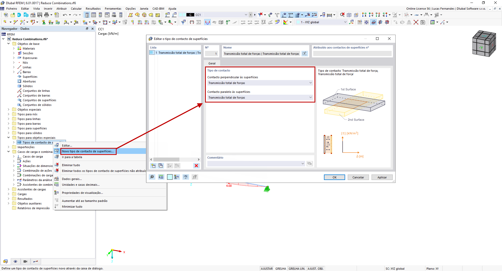Open Contacto perpendicular às superfícies dropdown

tap(260, 83)
